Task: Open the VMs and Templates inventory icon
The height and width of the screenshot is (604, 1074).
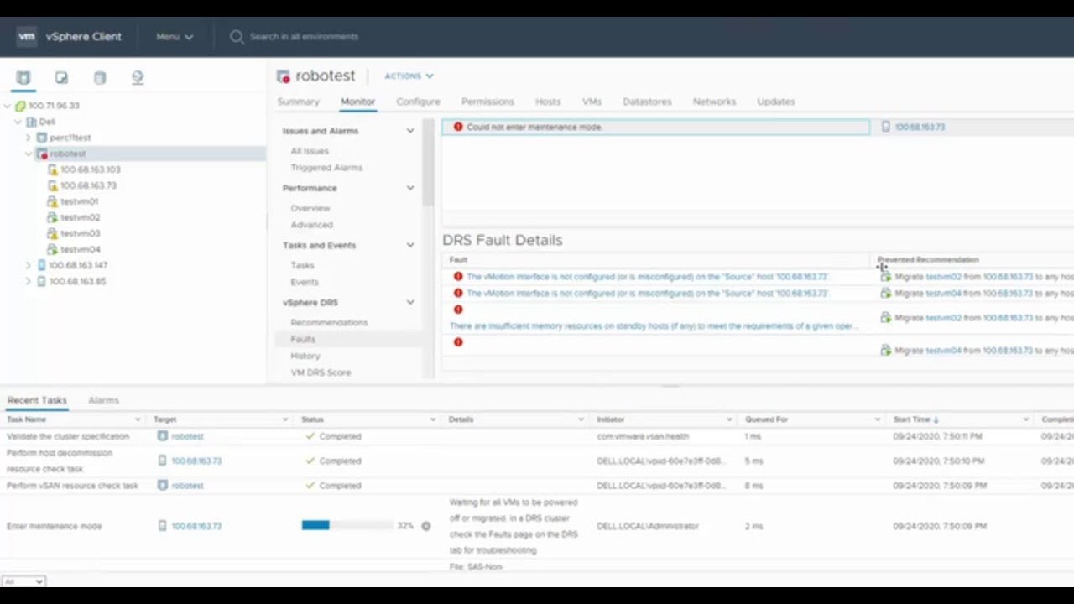Action: pyautogui.click(x=61, y=78)
